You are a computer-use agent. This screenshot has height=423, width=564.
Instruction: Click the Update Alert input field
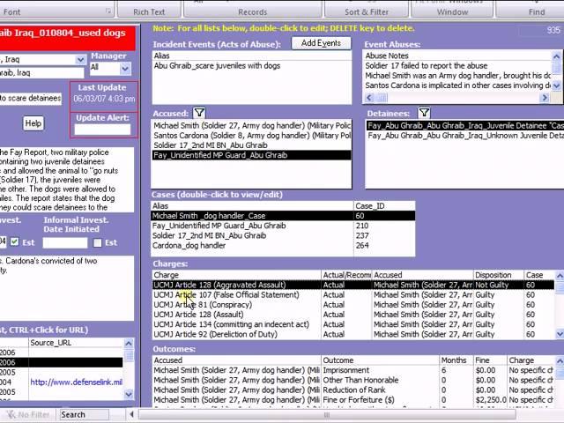[102, 130]
